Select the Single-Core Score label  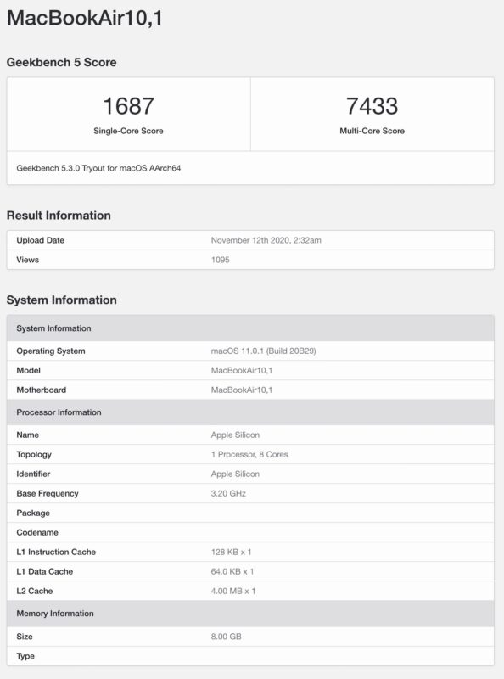129,131
